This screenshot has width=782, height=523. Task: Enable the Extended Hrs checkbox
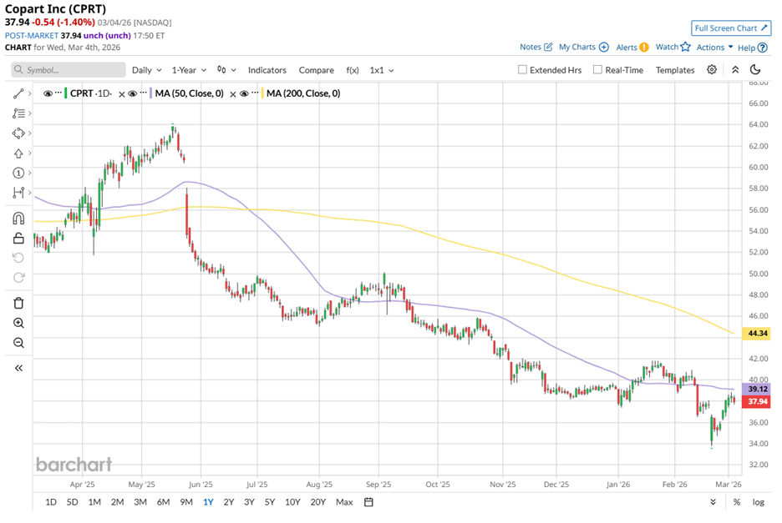point(522,70)
